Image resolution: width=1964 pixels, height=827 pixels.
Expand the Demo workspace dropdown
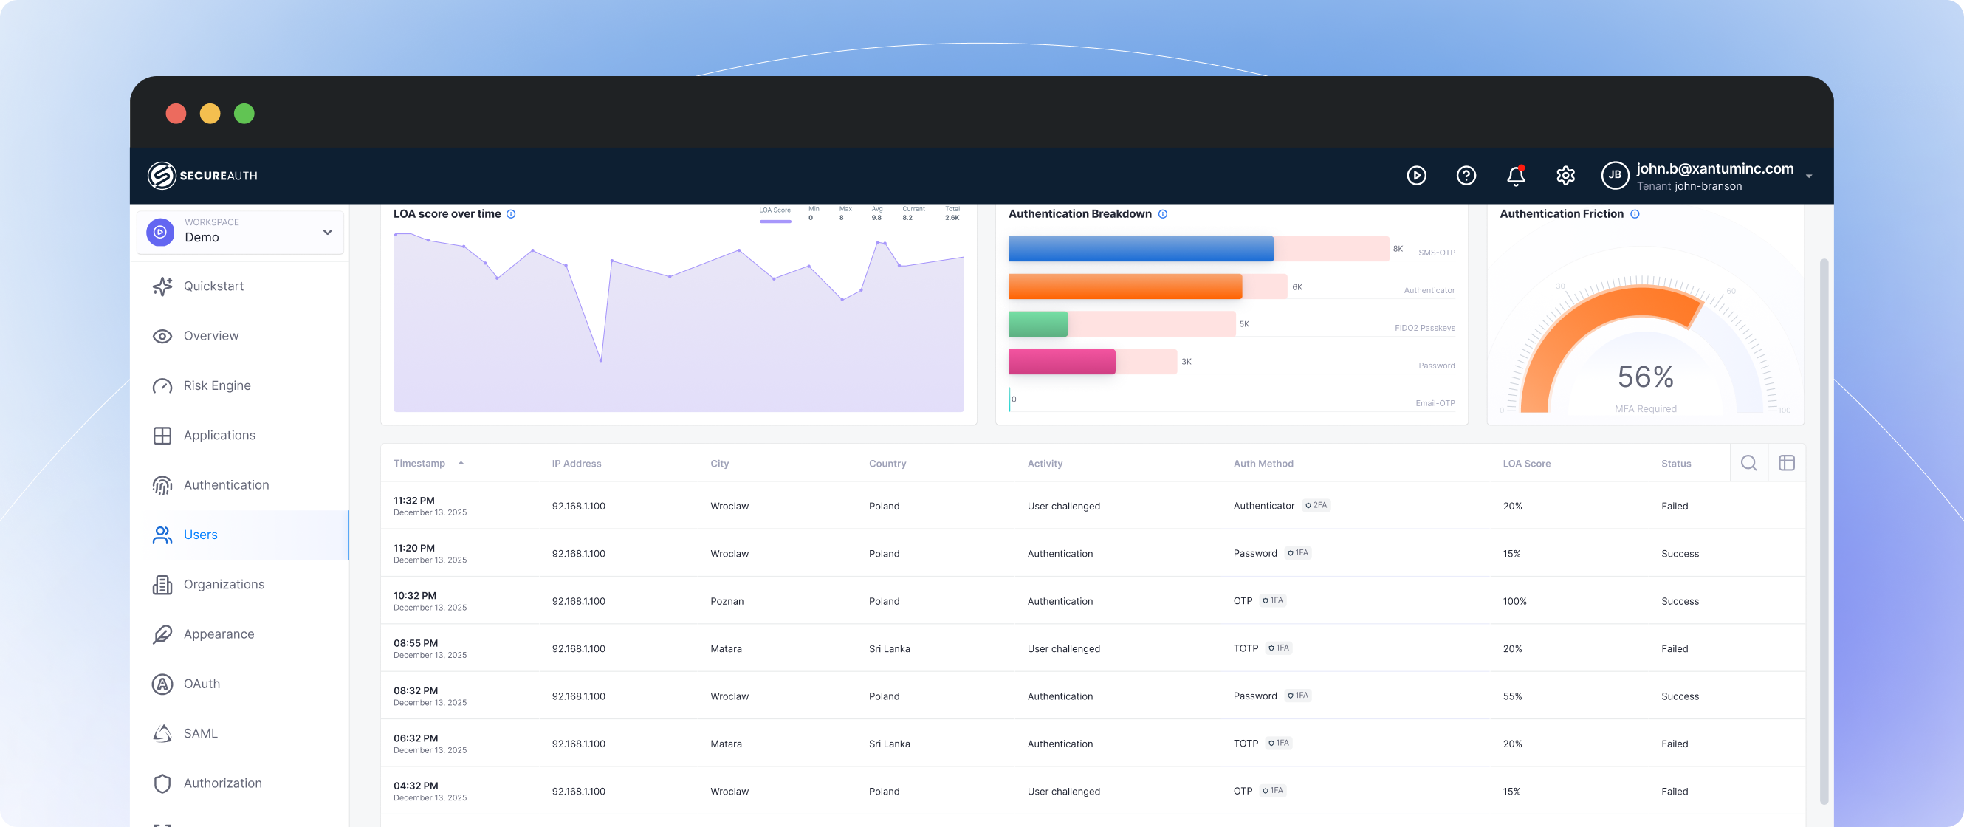pos(327,233)
